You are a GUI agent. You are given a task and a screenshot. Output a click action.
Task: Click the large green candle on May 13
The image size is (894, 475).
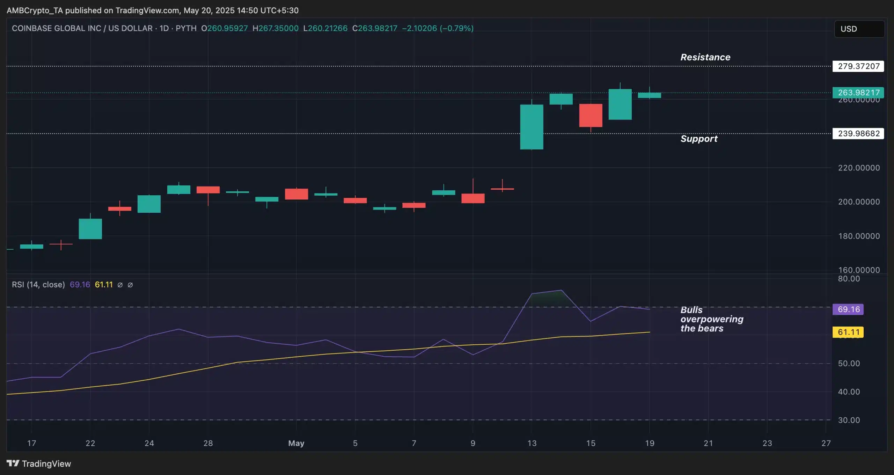coord(532,127)
